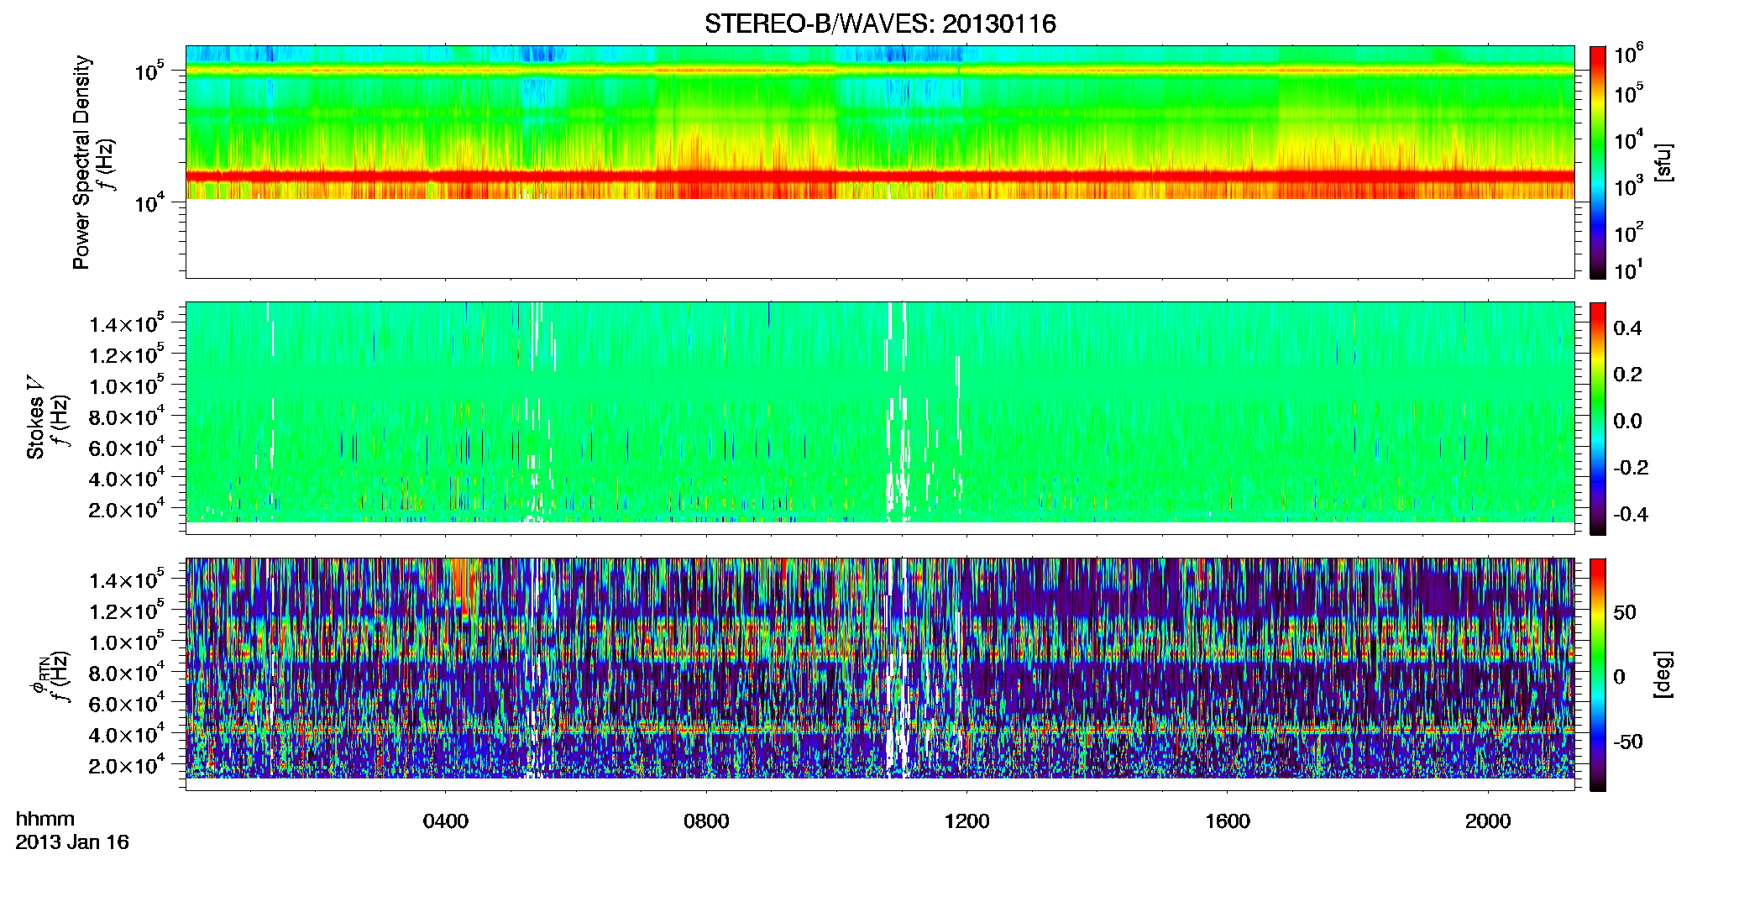
Task: Click the [sfu] unit label
Action: 1662,163
